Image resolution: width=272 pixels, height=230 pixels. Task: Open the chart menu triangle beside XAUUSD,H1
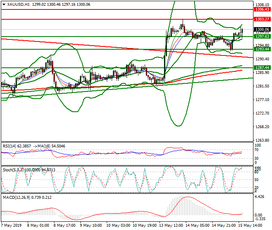click(x=4, y=5)
